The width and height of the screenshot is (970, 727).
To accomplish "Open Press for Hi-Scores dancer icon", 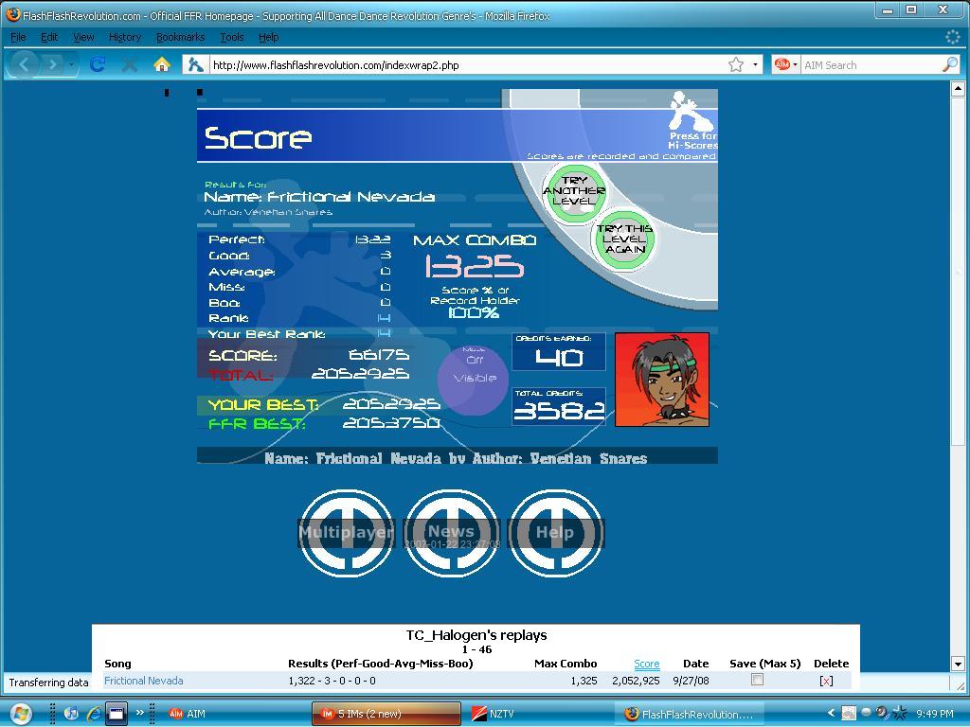I will (x=692, y=121).
